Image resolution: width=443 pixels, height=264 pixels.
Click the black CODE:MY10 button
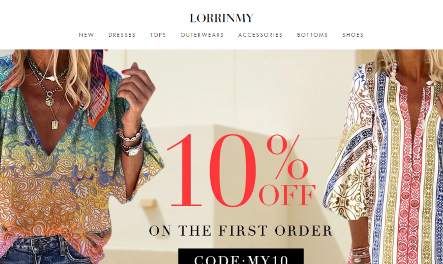point(241,257)
